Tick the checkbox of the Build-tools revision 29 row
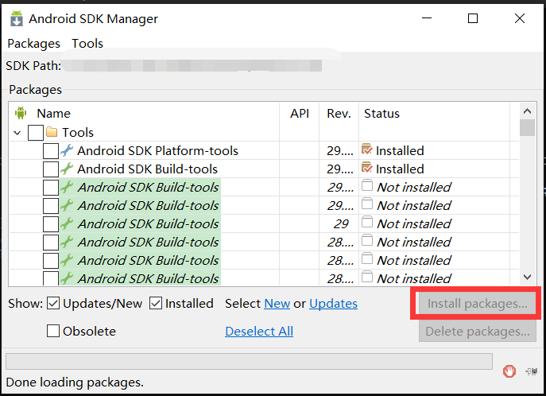 pos(51,224)
